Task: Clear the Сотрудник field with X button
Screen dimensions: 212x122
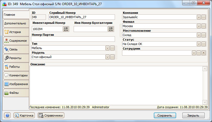Action: tap(204, 53)
